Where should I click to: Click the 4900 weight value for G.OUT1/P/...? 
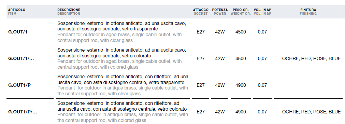pos(241,112)
